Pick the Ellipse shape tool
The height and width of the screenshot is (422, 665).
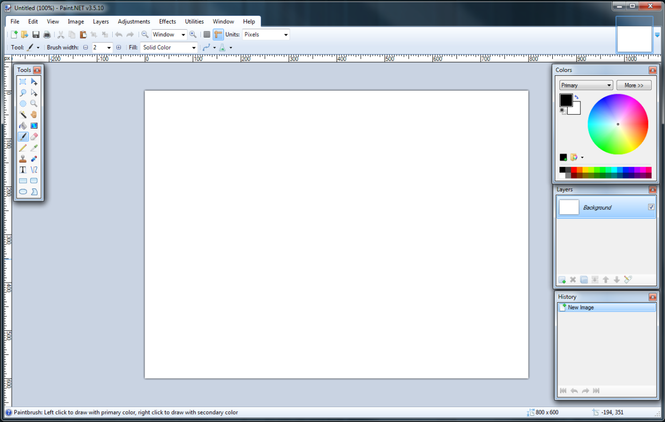point(23,192)
